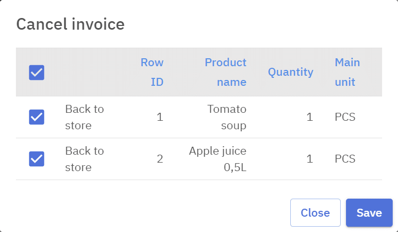Screen dimensions: 398x232
Task: Click the Quantity column header
Action: tap(290, 72)
